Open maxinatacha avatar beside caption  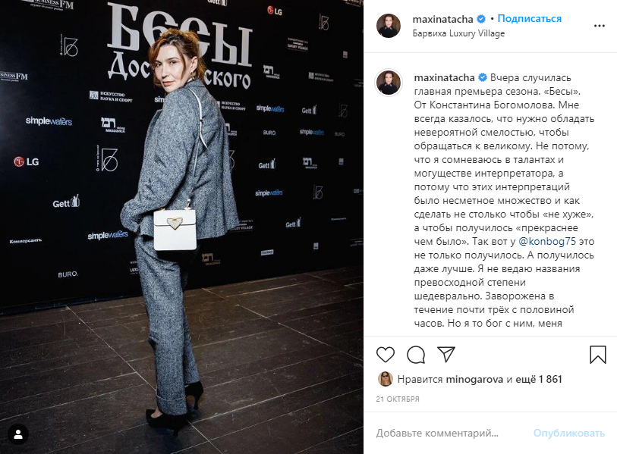[x=389, y=83]
